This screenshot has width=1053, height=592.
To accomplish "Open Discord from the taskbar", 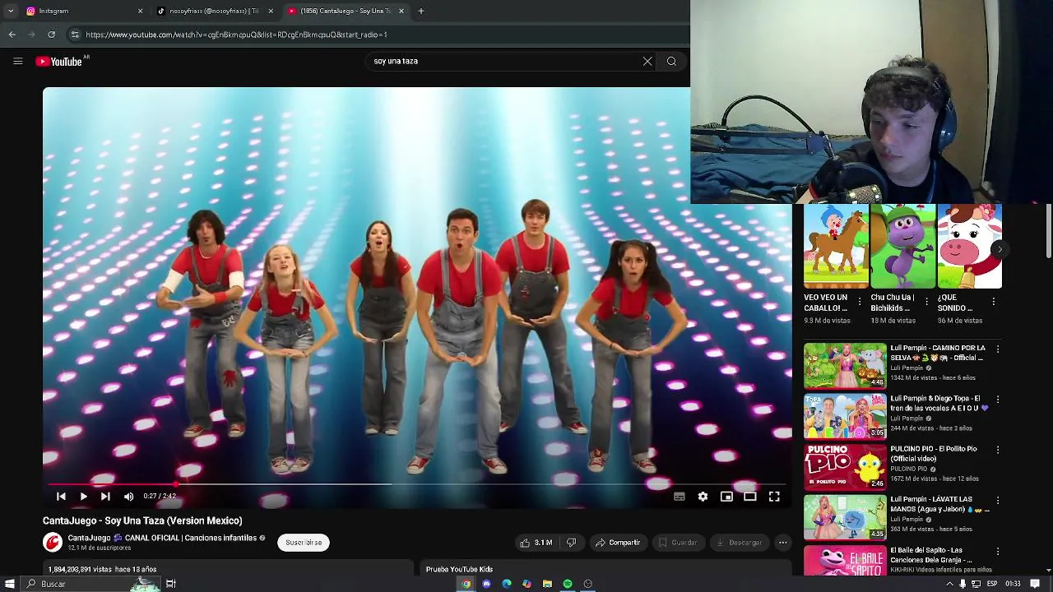I will coord(487,584).
